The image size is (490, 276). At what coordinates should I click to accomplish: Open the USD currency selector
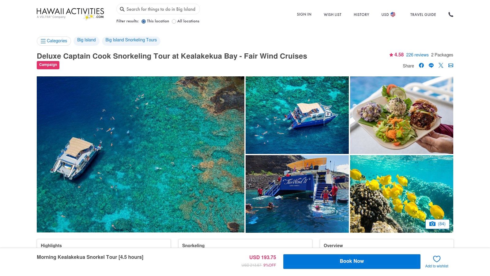[388, 14]
